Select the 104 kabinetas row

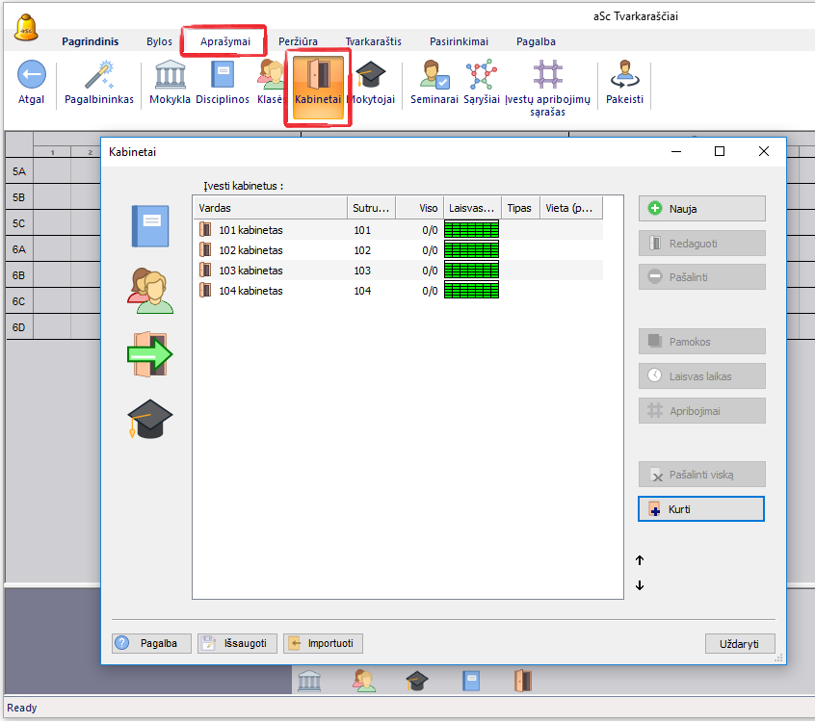point(399,291)
